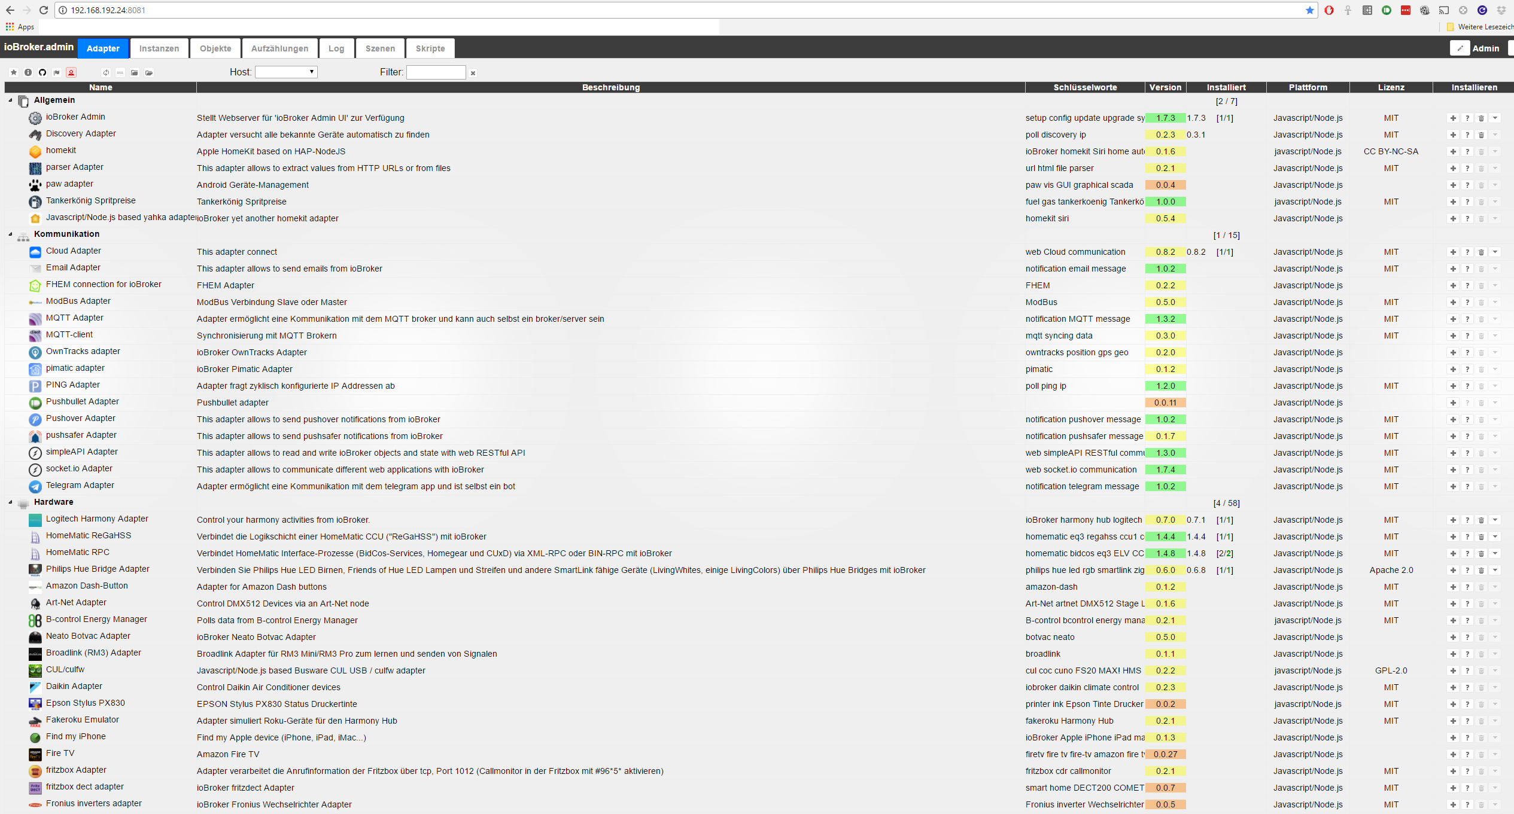Click the GitHub install icon in toolbar
This screenshot has height=814, width=1514.
click(42, 72)
